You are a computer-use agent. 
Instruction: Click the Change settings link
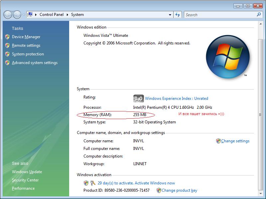(x=235, y=141)
